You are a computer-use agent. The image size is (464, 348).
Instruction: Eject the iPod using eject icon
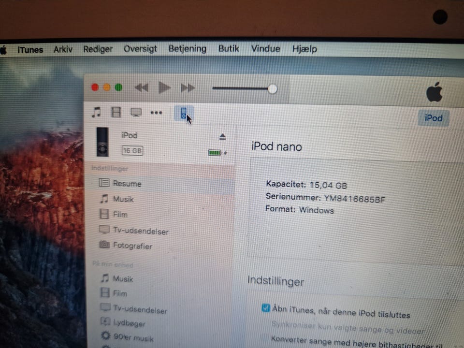pyautogui.click(x=222, y=136)
